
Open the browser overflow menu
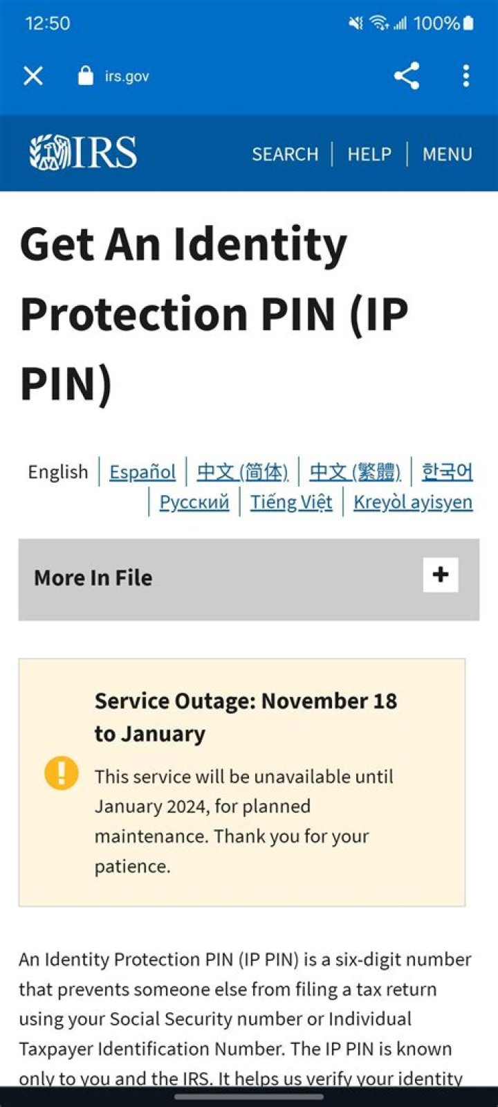465,76
